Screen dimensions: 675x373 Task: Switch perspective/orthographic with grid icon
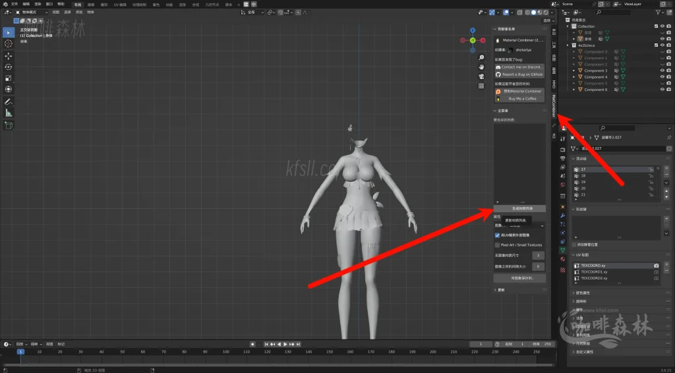(x=481, y=86)
